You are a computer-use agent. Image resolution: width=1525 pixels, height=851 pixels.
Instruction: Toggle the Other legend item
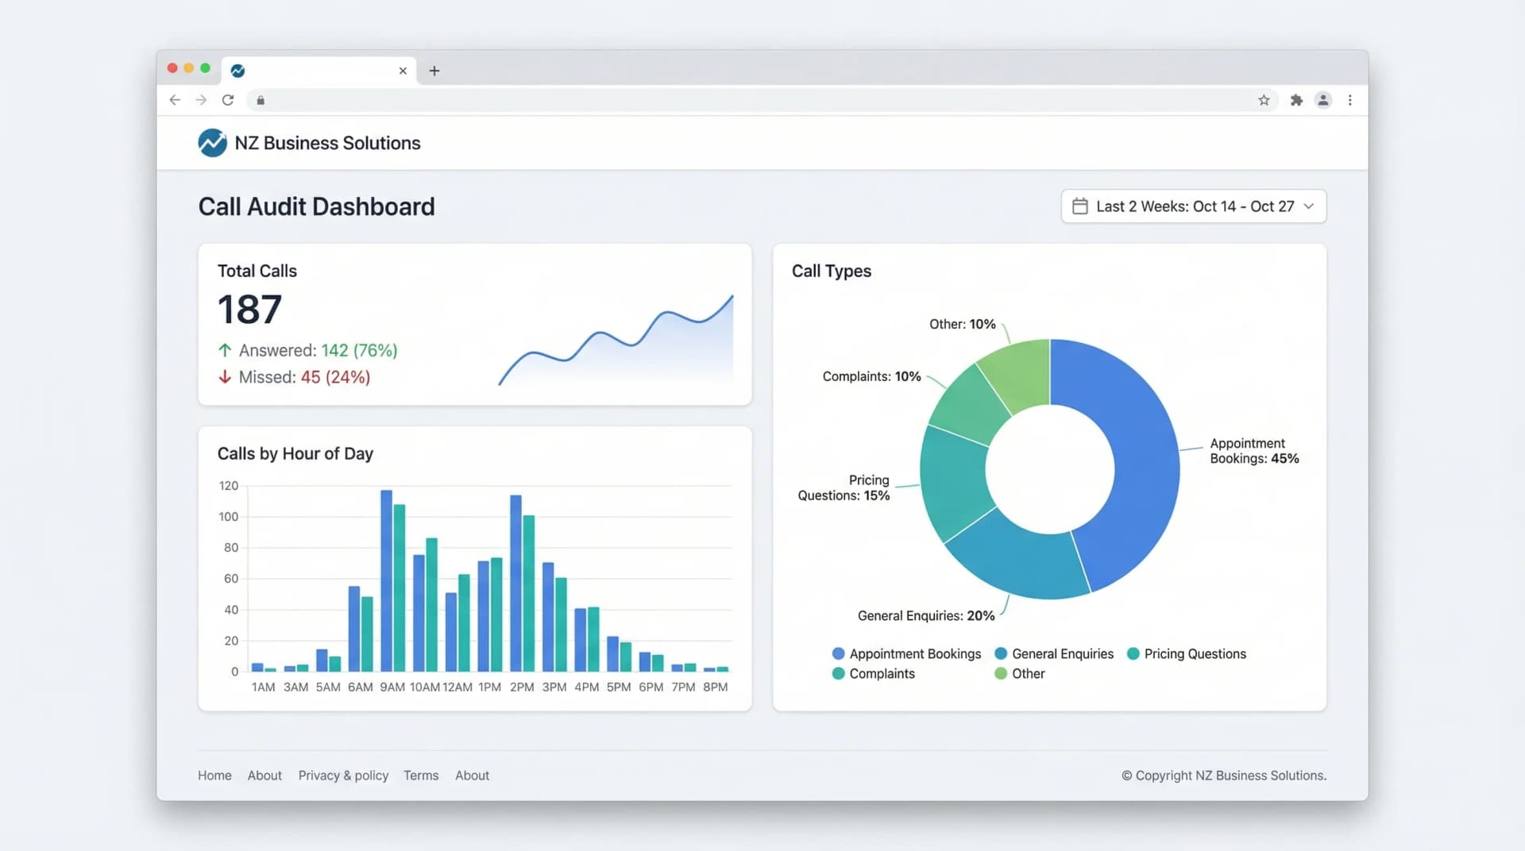pos(1020,673)
